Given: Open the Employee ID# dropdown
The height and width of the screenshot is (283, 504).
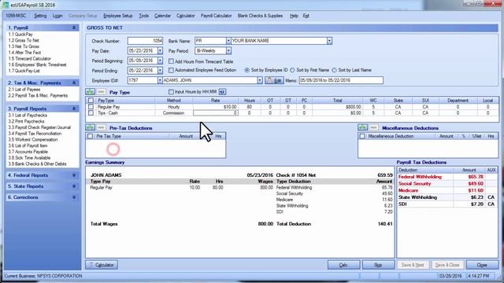Looking at the screenshot, I should coord(160,80).
